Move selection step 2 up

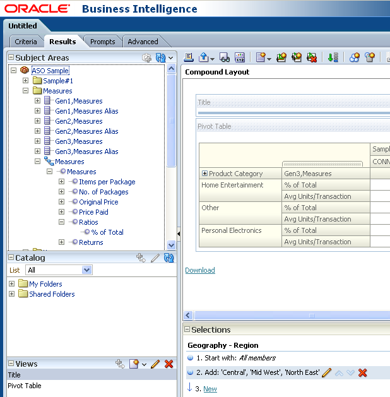(339, 373)
